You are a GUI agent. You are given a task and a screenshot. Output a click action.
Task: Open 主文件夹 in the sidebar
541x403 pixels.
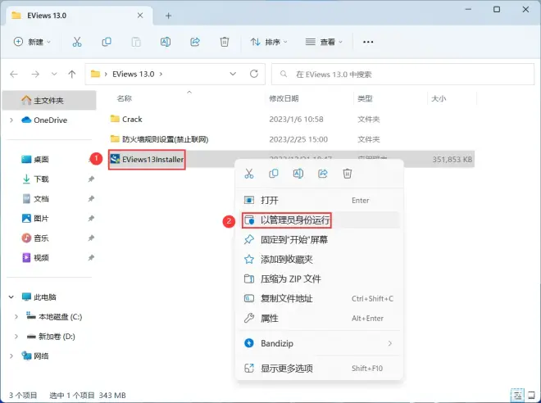coord(49,100)
